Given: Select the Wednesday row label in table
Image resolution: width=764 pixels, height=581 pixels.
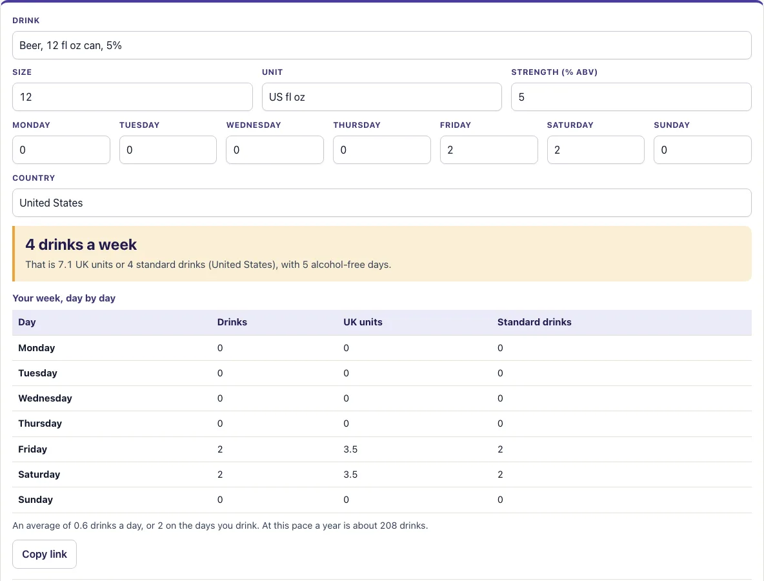Looking at the screenshot, I should point(45,398).
